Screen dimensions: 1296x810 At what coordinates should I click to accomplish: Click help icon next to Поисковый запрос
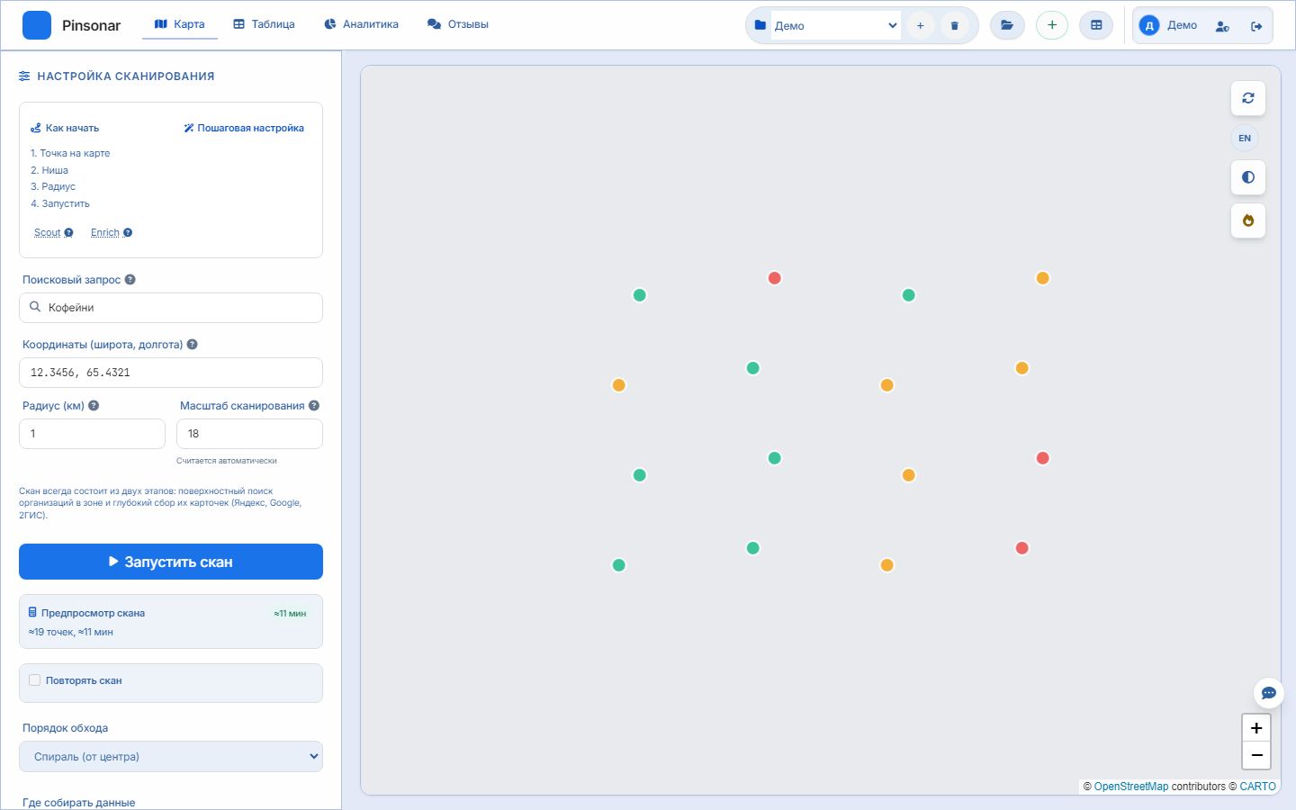pos(130,280)
